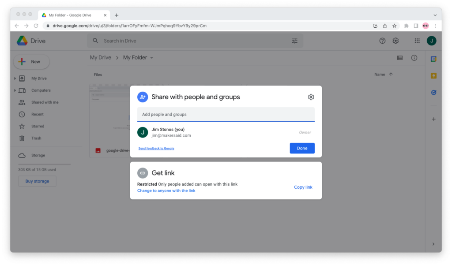Go to My Drive breadcrumb
This screenshot has height=265, width=452.
[x=100, y=58]
